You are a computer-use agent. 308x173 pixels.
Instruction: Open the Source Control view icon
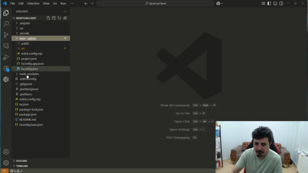coord(6,35)
